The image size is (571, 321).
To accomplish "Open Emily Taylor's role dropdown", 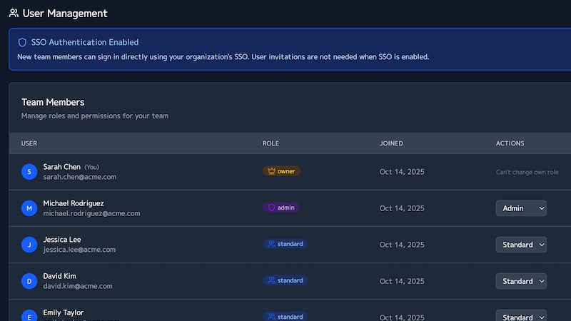I will (x=521, y=316).
